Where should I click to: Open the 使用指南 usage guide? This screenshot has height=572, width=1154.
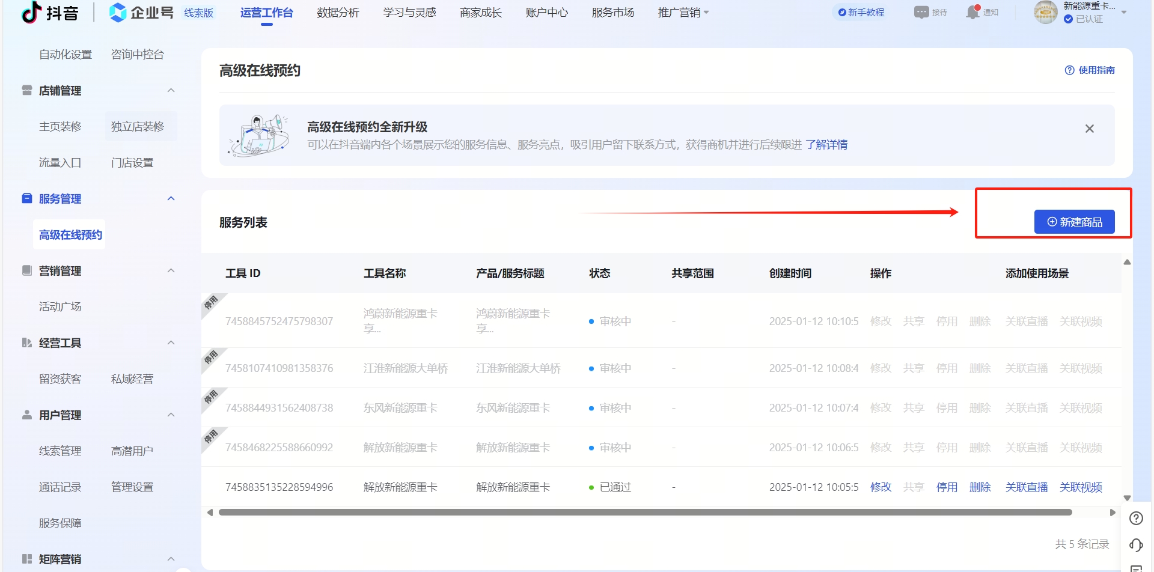click(1089, 70)
